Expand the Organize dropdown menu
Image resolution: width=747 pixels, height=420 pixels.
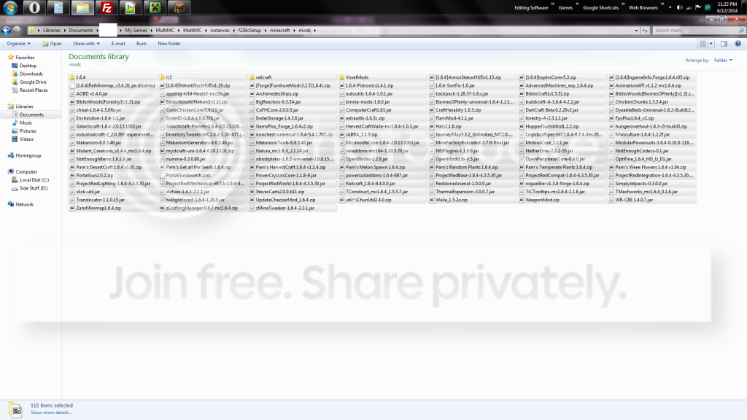tap(18, 44)
